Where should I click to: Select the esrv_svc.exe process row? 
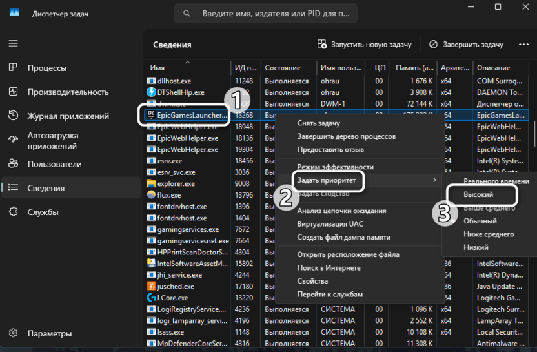tap(338, 172)
